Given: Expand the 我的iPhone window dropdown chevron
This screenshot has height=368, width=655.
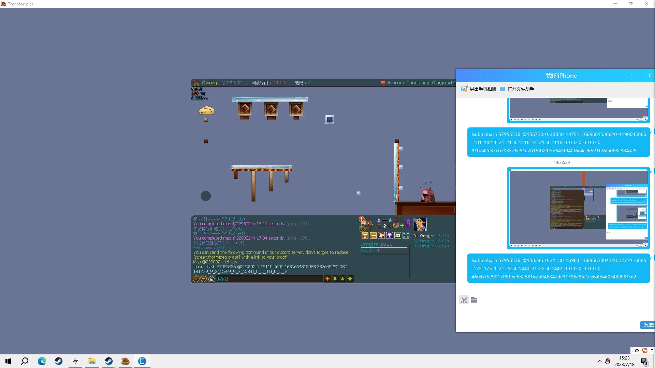Looking at the screenshot, I should point(629,75).
